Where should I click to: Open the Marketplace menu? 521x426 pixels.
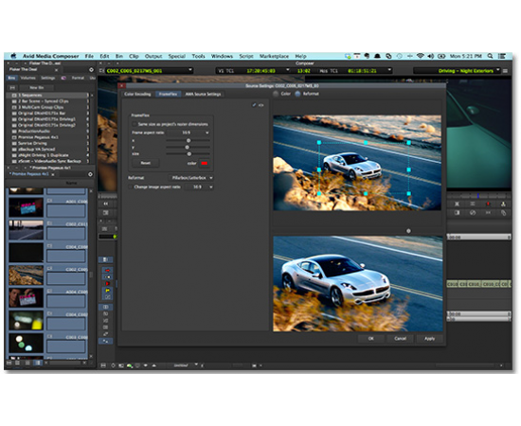(274, 56)
